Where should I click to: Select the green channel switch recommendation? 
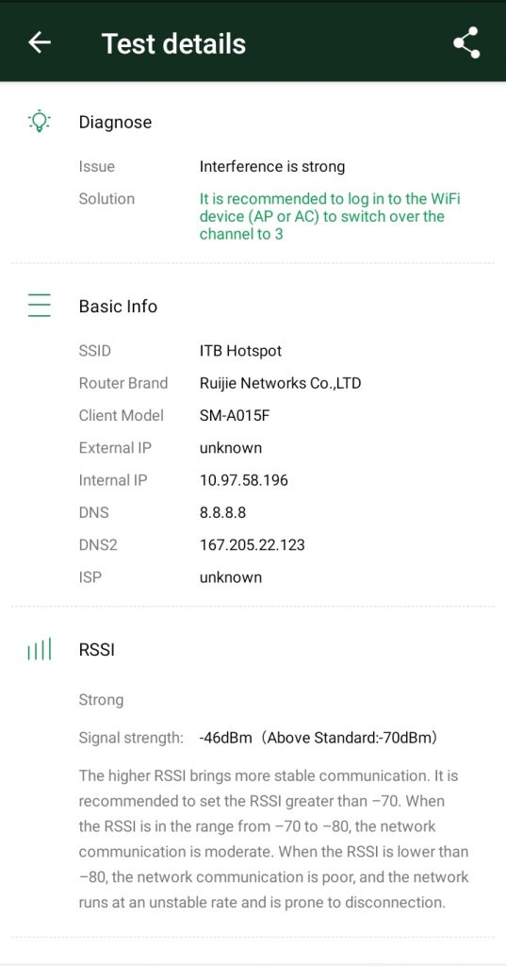point(330,216)
